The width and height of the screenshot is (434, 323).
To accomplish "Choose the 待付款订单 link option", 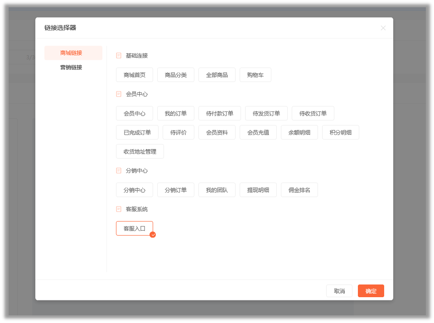I will pos(220,113).
